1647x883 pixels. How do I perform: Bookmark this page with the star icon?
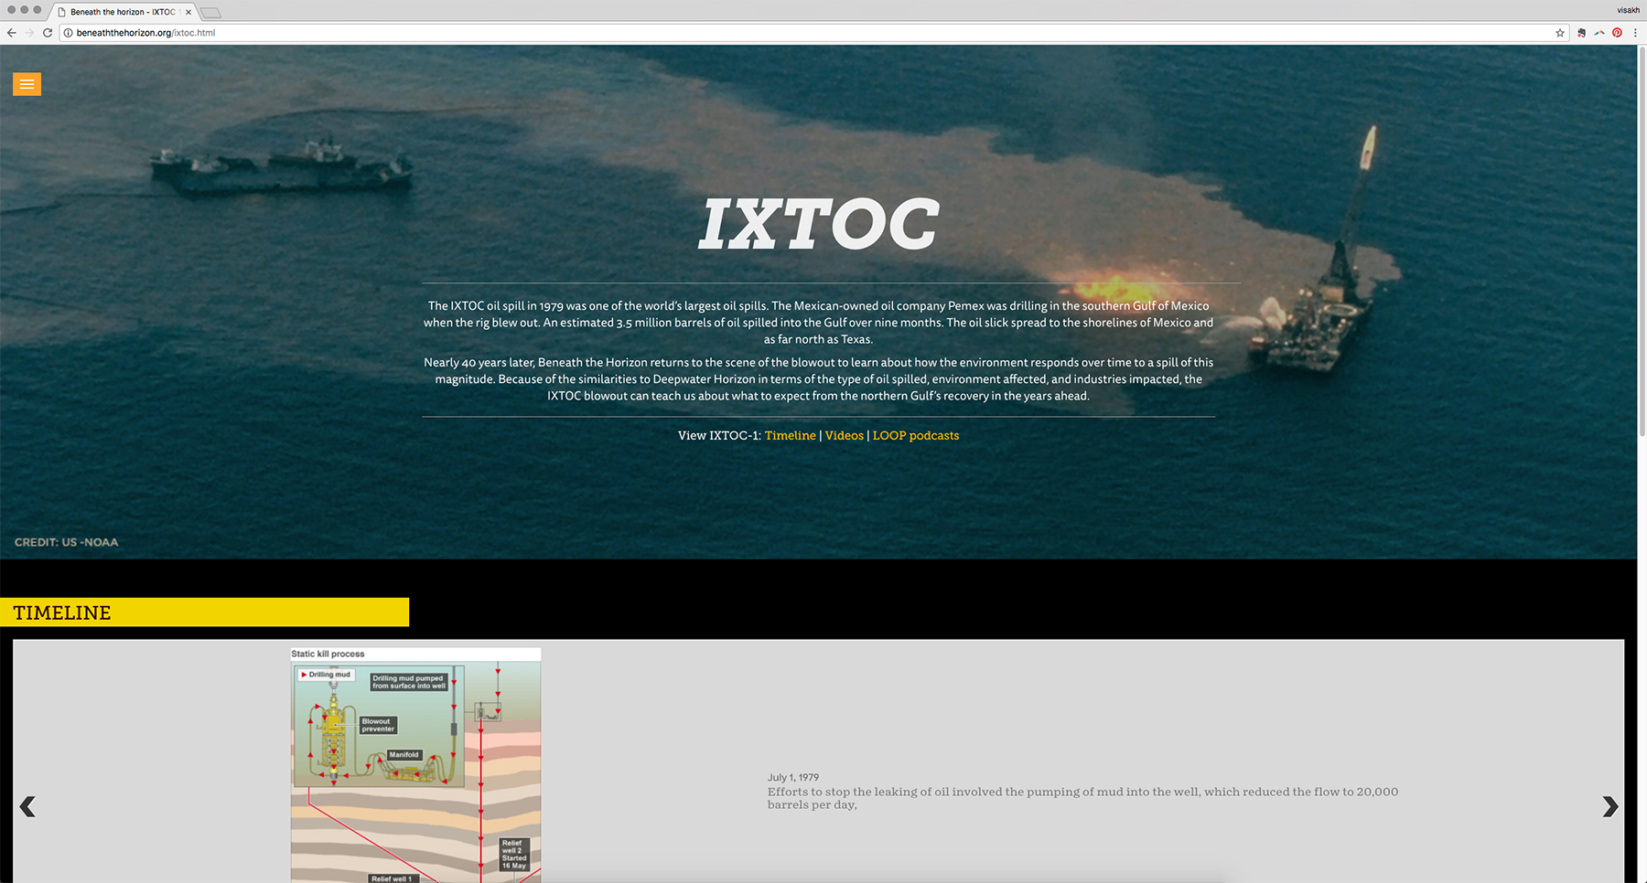pos(1560,33)
